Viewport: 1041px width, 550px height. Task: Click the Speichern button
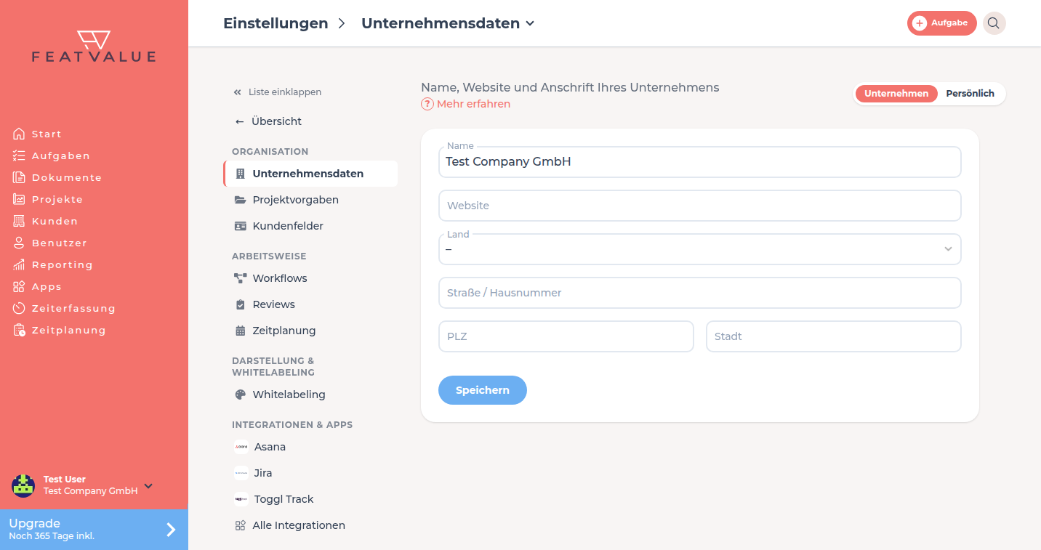click(x=483, y=390)
